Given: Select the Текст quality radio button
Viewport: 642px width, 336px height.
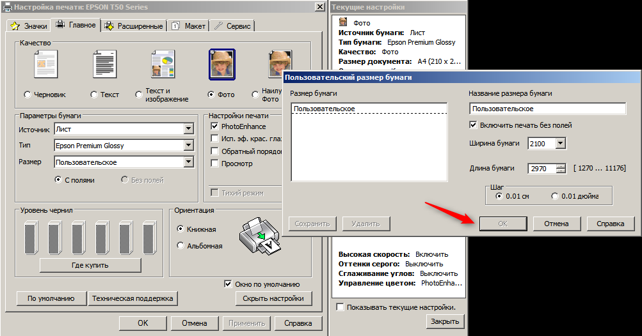Looking at the screenshot, I should 93,95.
